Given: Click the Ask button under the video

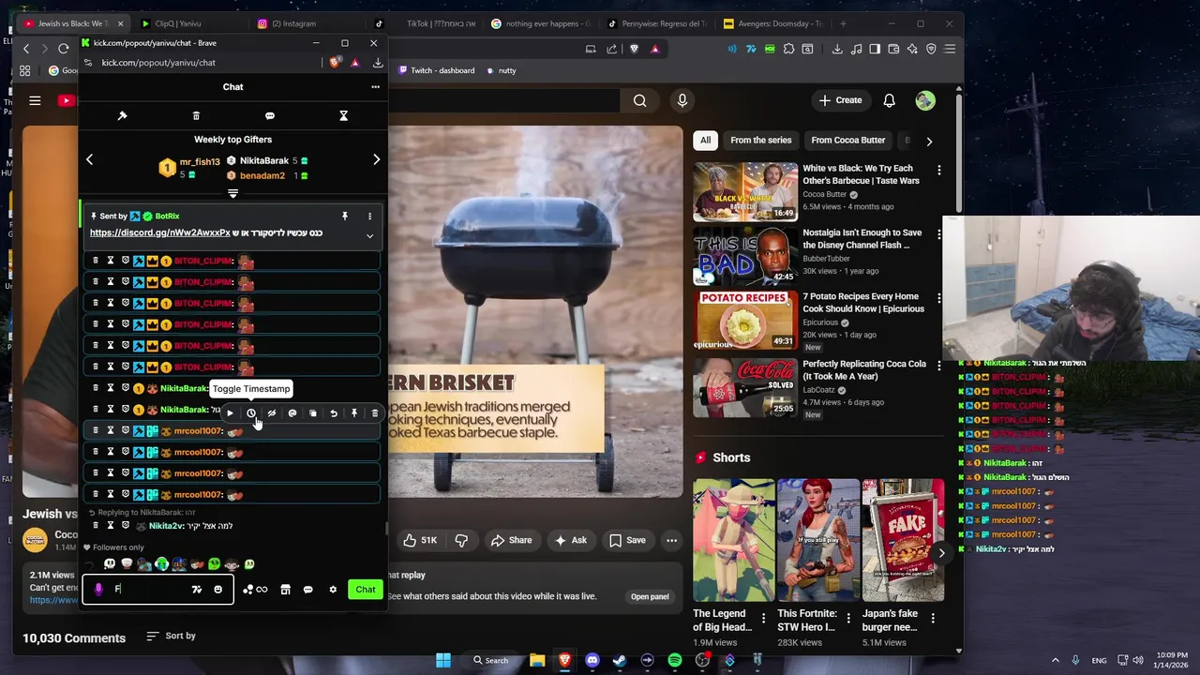Looking at the screenshot, I should 571,540.
